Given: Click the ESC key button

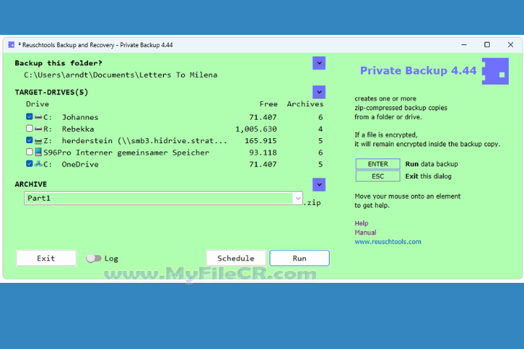Looking at the screenshot, I should pos(378,177).
